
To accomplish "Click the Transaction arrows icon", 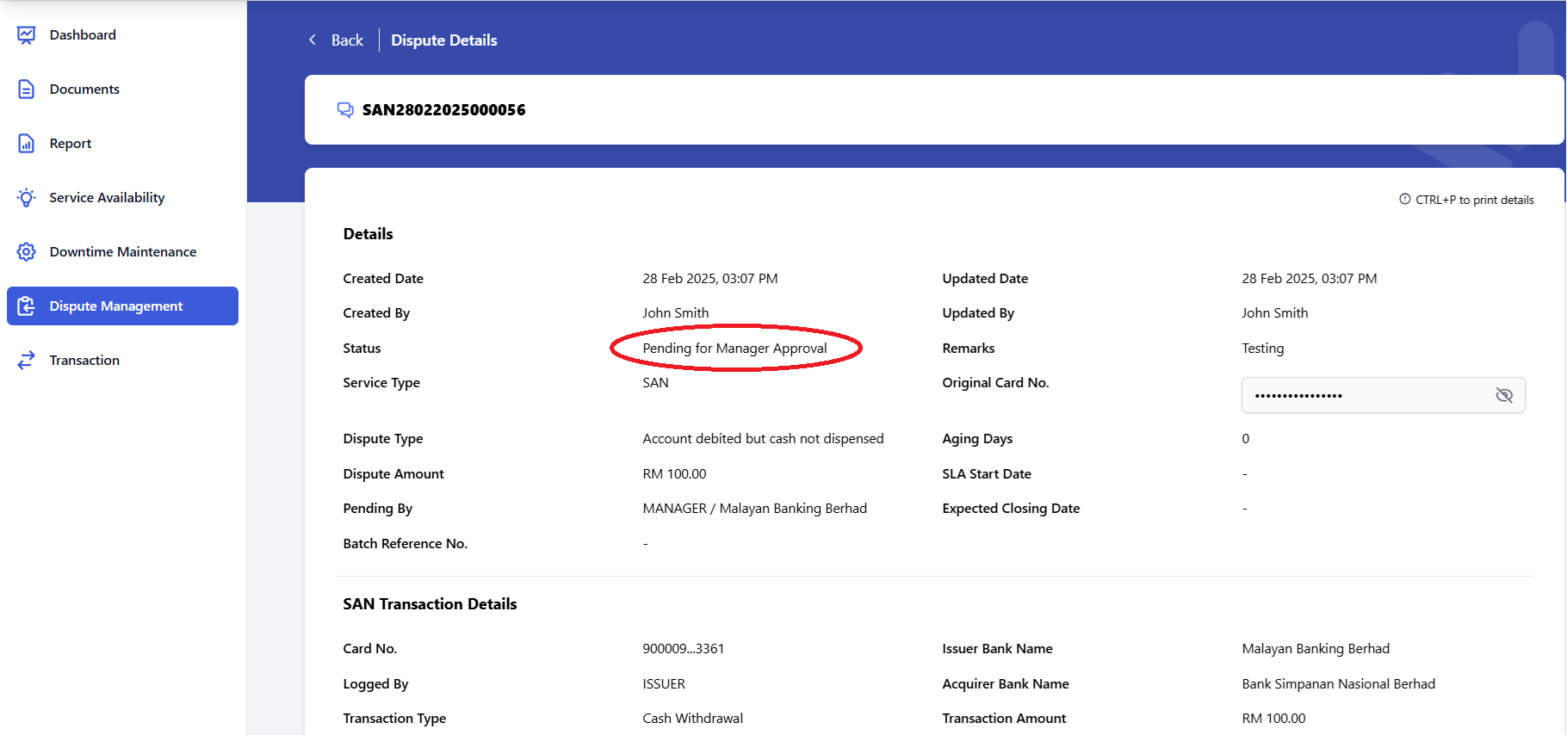I will (x=27, y=361).
